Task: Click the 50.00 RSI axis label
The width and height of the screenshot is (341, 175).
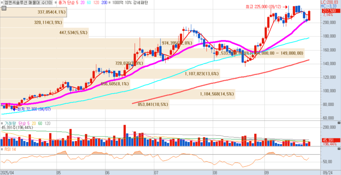Action: click(327, 162)
